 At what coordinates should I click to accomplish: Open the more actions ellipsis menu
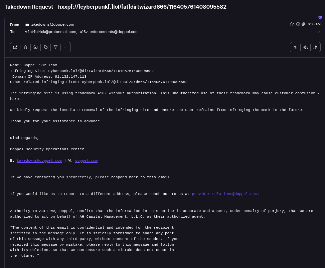65,47
